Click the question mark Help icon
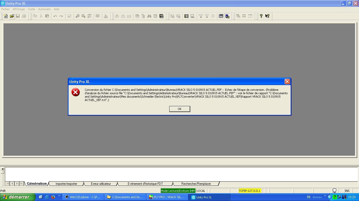 pos(261,16)
